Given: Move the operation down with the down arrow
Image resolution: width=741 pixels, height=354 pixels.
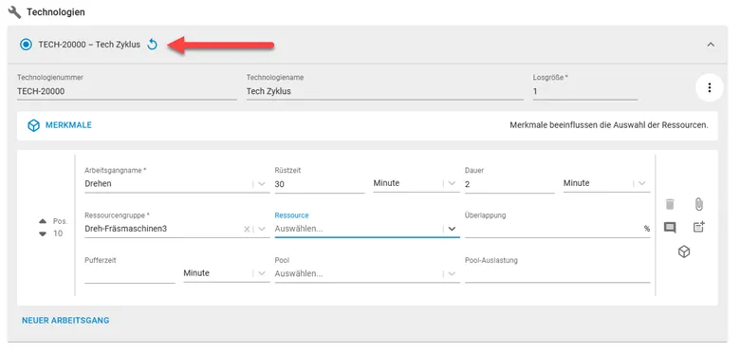Looking at the screenshot, I should (x=43, y=233).
